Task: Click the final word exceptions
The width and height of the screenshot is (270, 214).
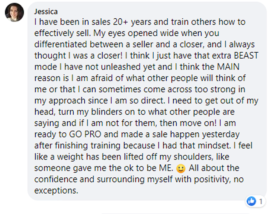Action: coord(56,191)
